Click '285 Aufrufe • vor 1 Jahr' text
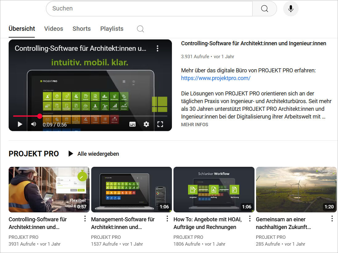 coord(280,244)
